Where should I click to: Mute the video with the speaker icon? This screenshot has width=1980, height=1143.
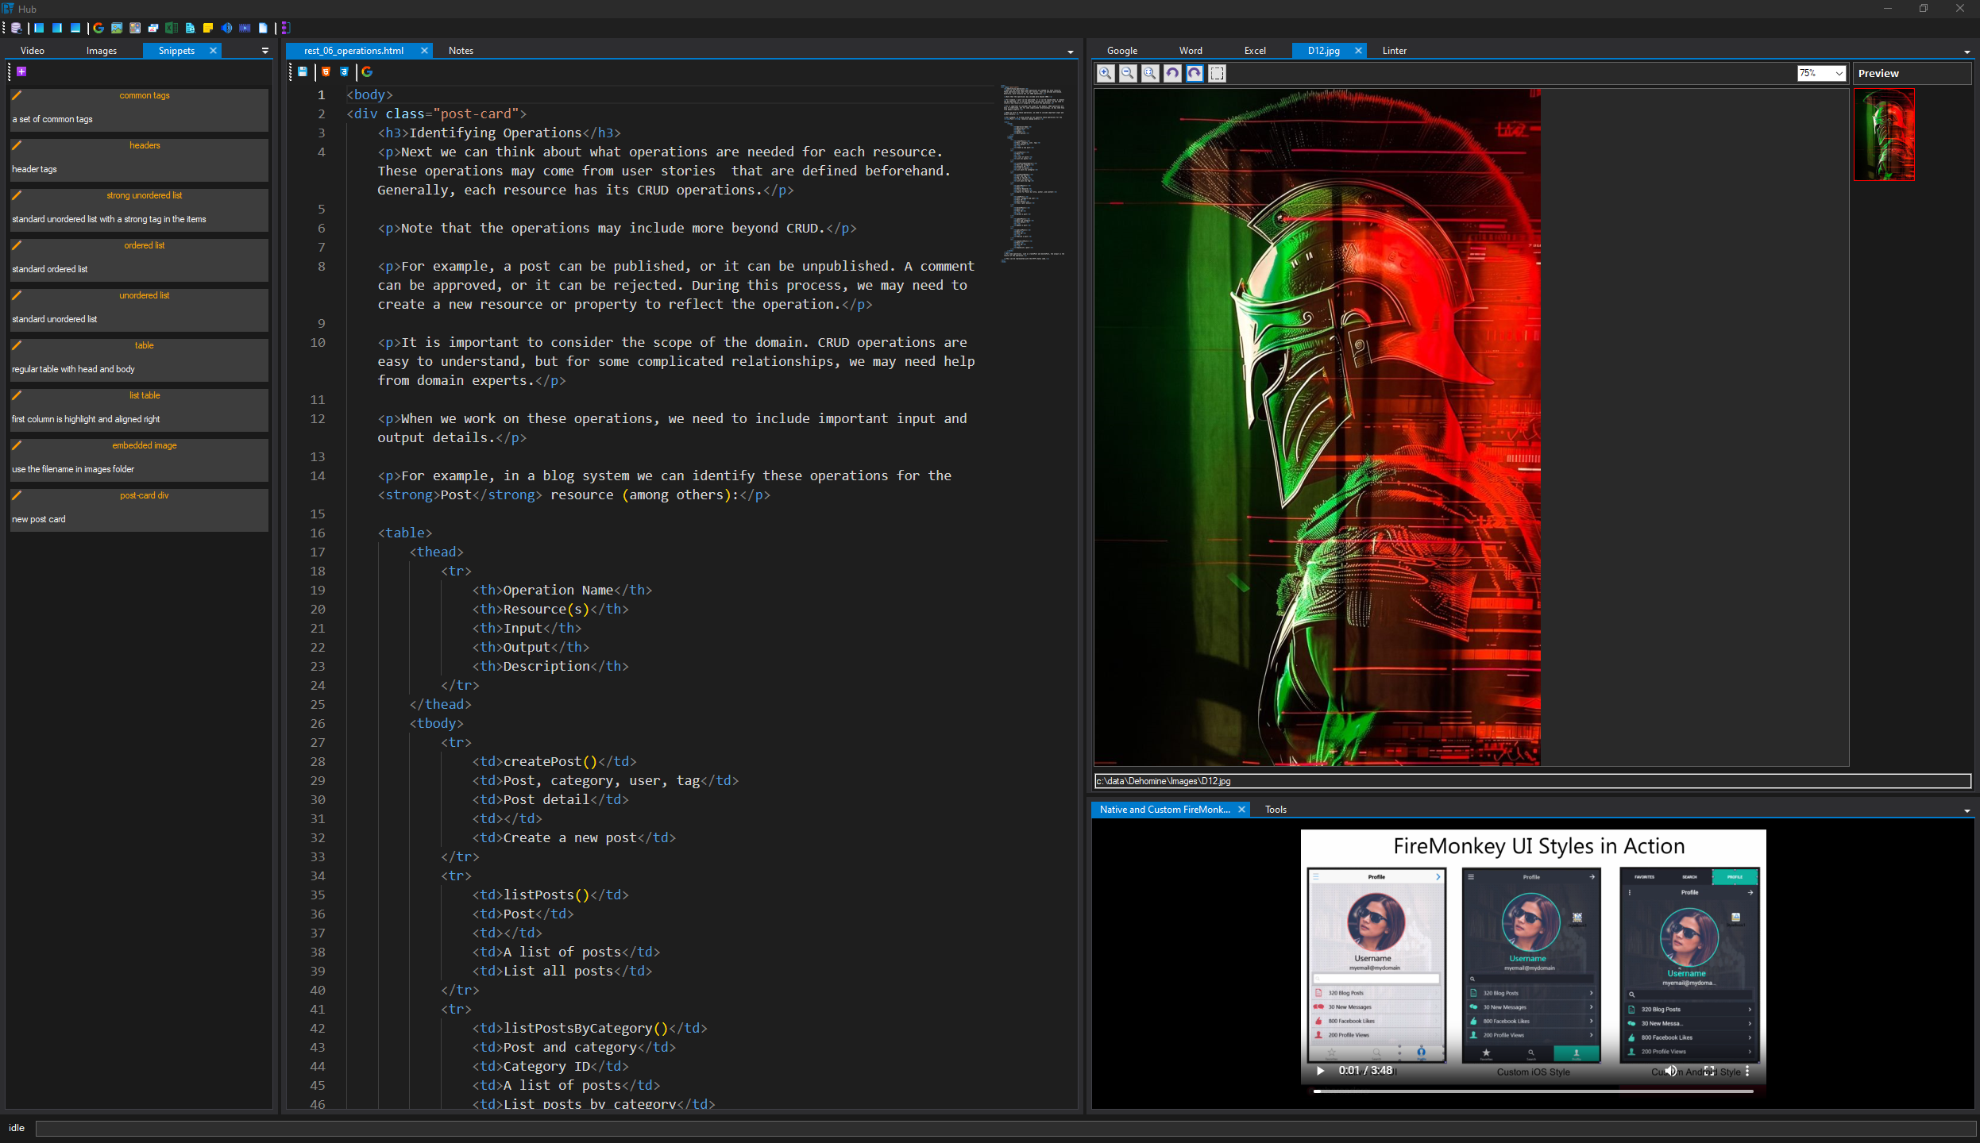(x=1670, y=1071)
